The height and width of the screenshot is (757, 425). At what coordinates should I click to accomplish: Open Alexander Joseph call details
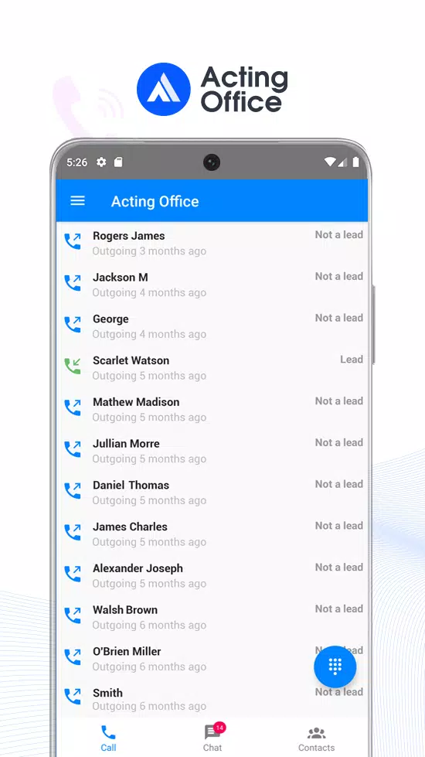[212, 575]
